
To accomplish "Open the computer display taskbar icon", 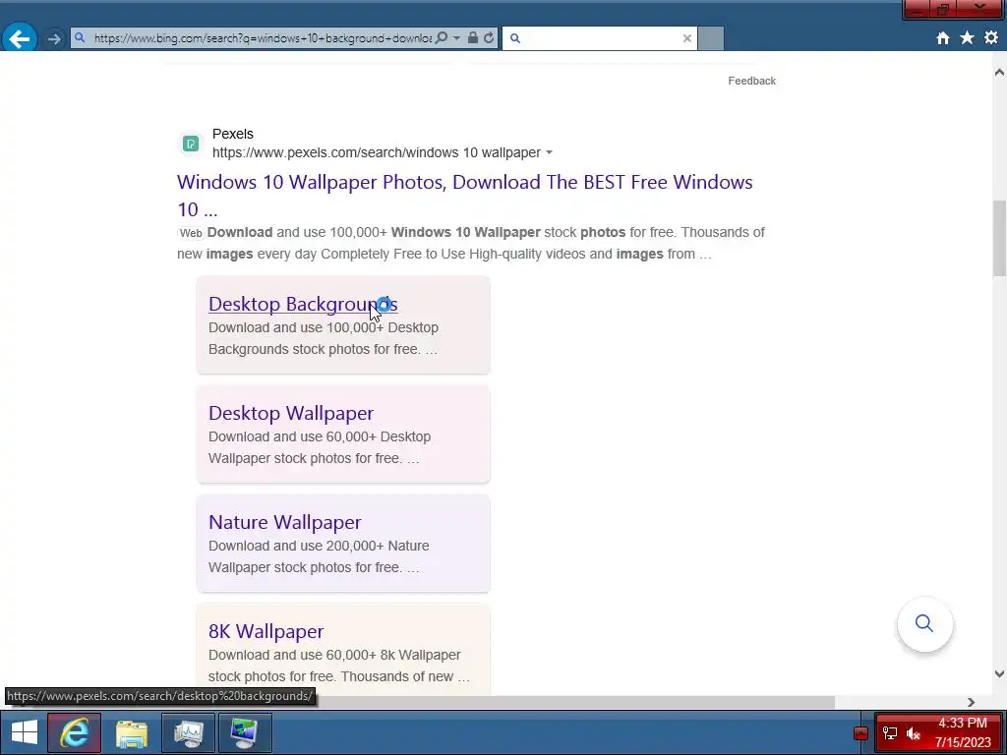I will click(x=245, y=732).
